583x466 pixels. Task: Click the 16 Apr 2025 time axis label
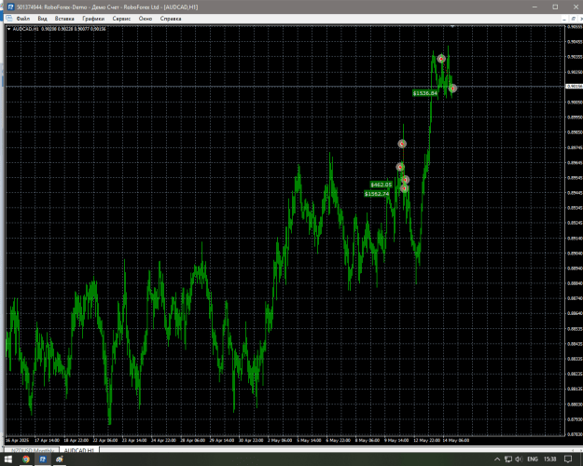(x=17, y=440)
